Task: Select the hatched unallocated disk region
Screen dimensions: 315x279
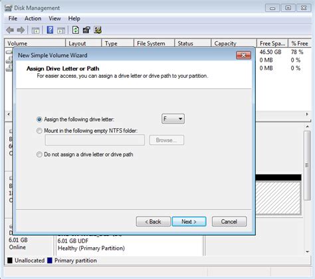Action: pyautogui.click(x=278, y=197)
